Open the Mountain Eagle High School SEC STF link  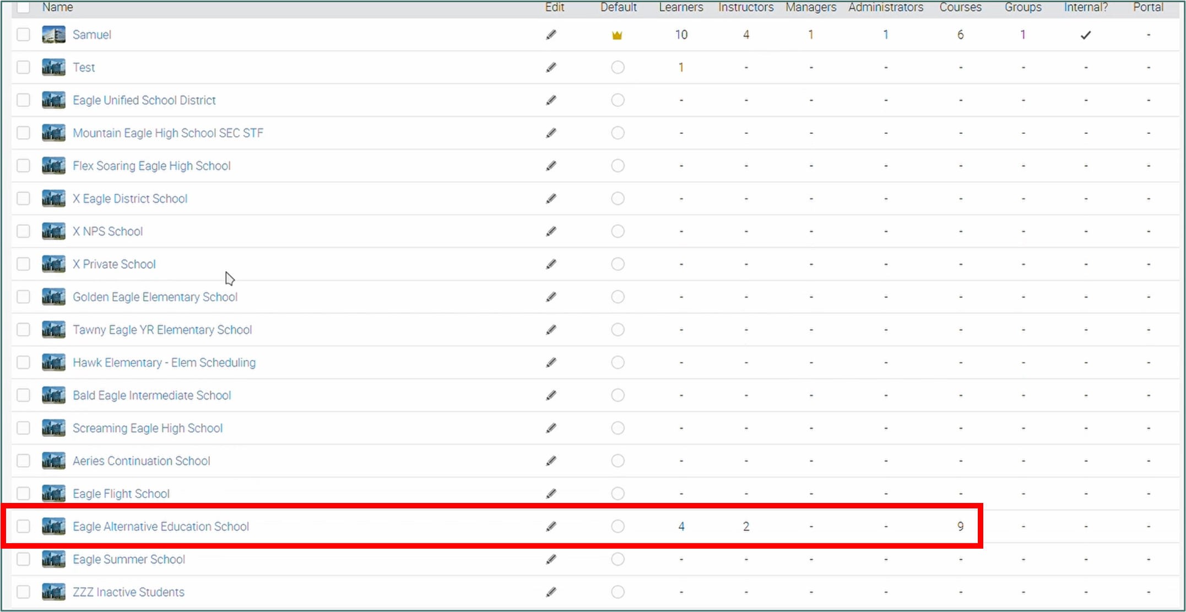tap(168, 133)
